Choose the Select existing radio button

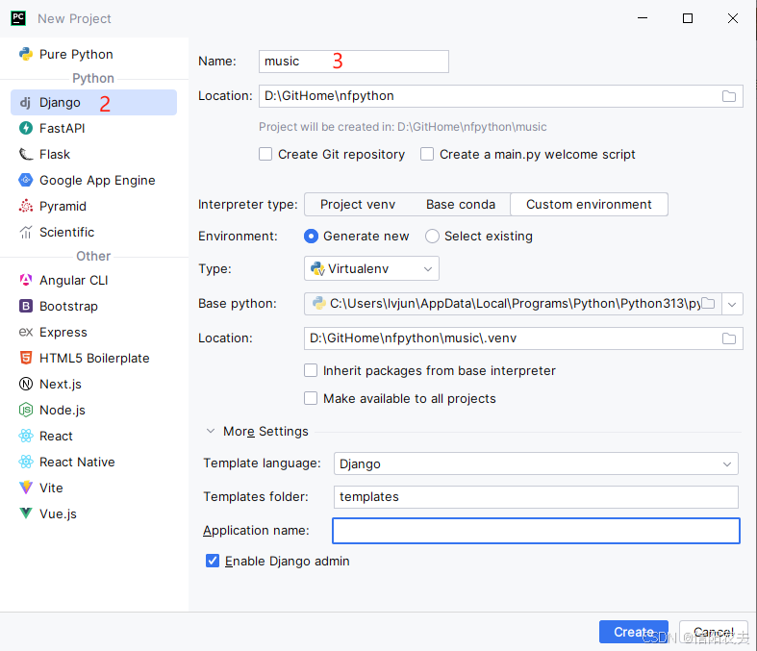pyautogui.click(x=432, y=236)
